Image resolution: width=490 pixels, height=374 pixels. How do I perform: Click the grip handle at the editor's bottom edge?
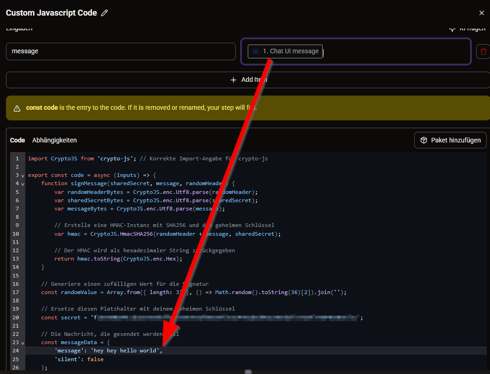pyautogui.click(x=248, y=372)
